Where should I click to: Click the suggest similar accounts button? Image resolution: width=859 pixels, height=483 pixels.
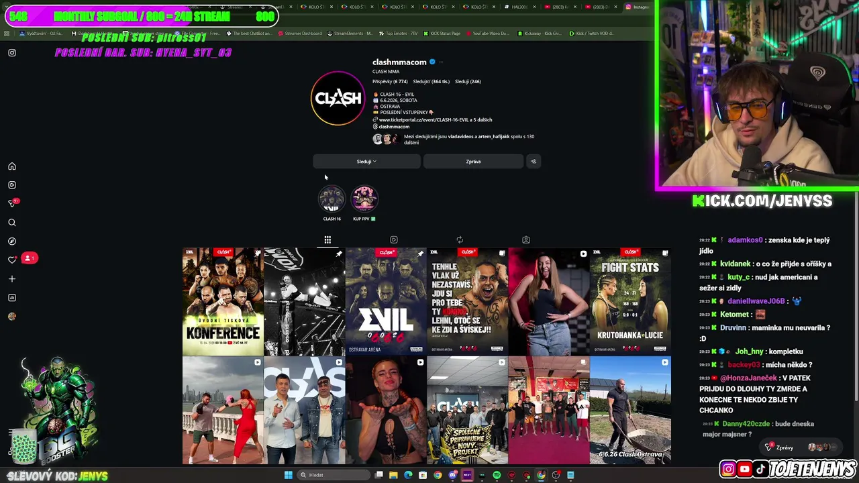point(534,161)
